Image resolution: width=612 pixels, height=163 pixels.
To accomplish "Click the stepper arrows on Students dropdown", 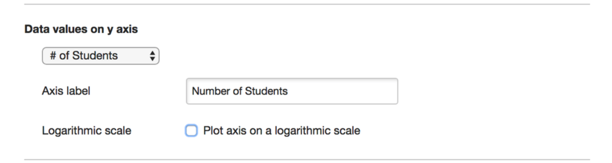I will 152,56.
